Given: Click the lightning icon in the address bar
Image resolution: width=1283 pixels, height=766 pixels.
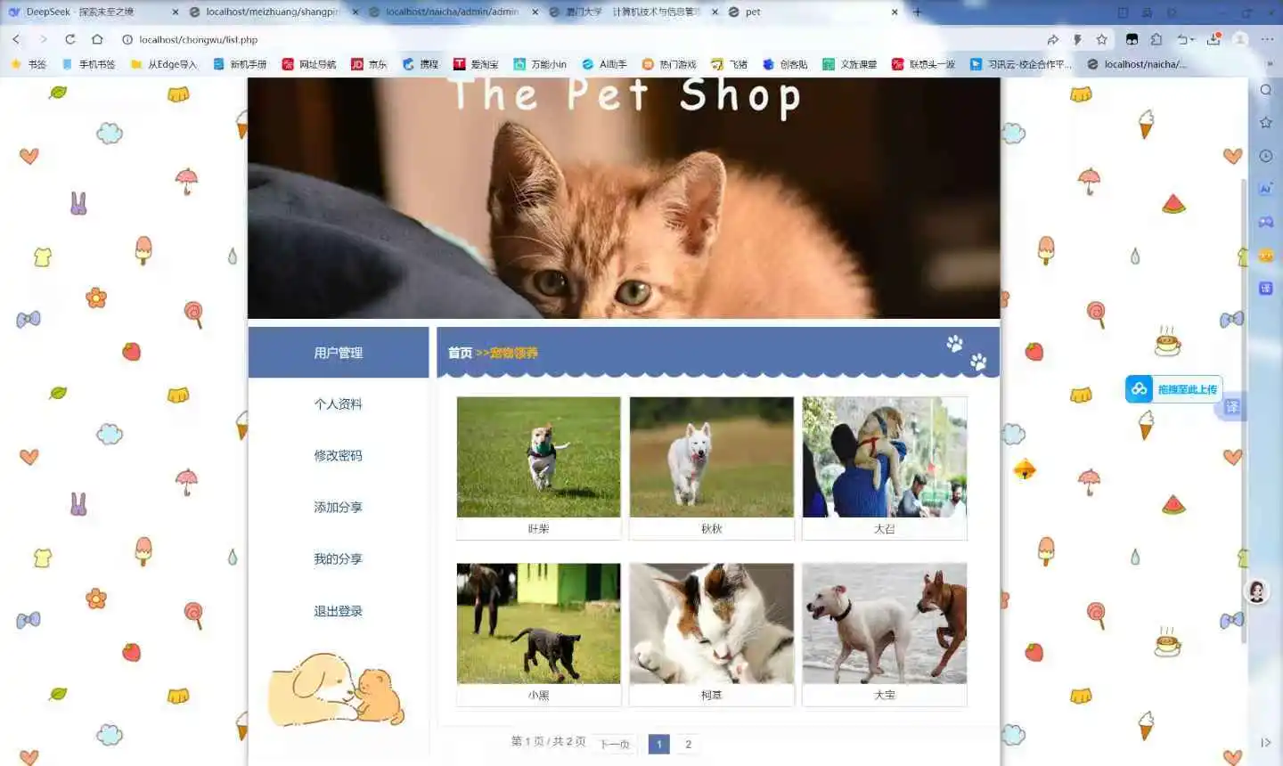Looking at the screenshot, I should (1078, 39).
